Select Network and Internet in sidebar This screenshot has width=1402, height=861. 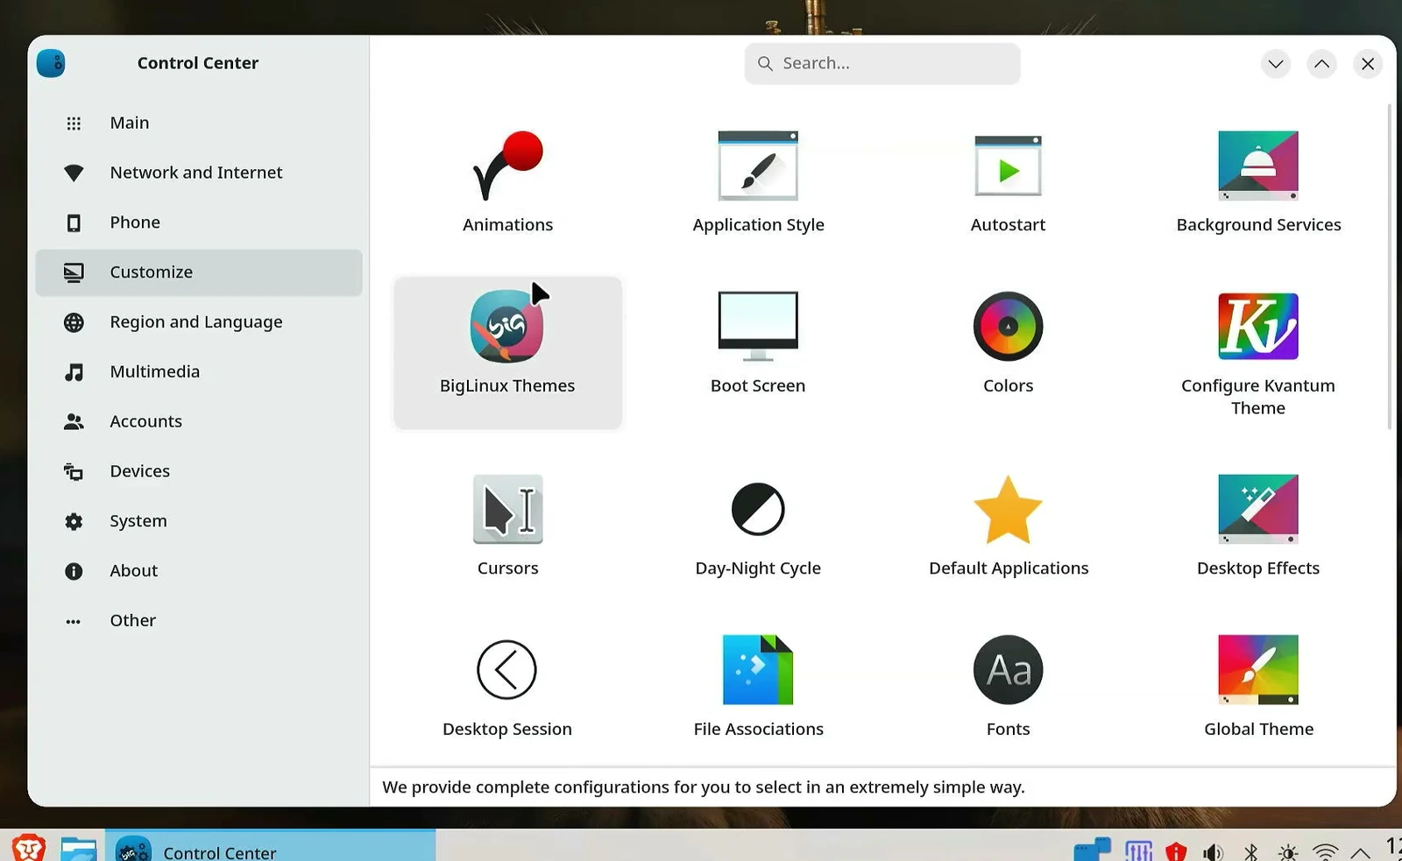coord(199,173)
